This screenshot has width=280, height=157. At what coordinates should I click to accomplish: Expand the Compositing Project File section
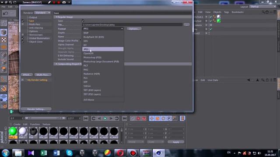(x=56, y=64)
